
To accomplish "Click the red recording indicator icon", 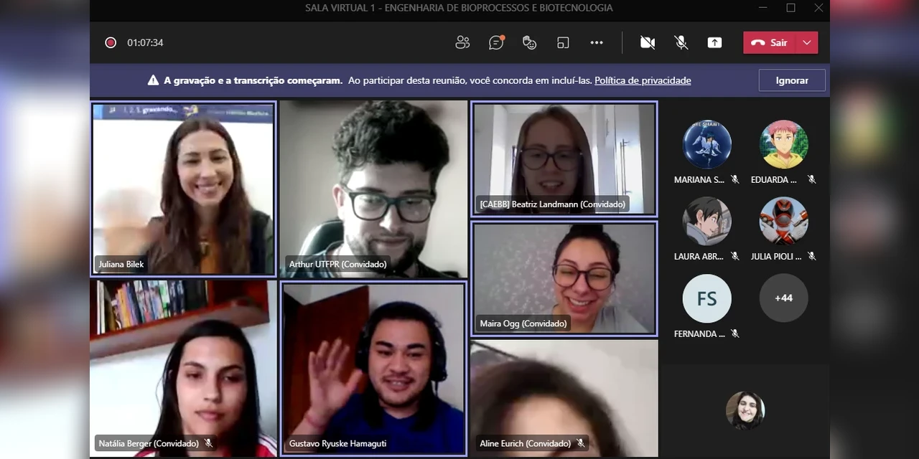I will pos(111,43).
